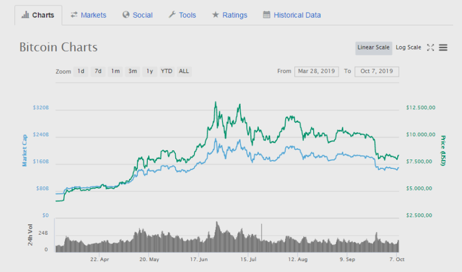The width and height of the screenshot is (462, 272).
Task: Click the 22. Apr date label
Action: [x=99, y=259]
